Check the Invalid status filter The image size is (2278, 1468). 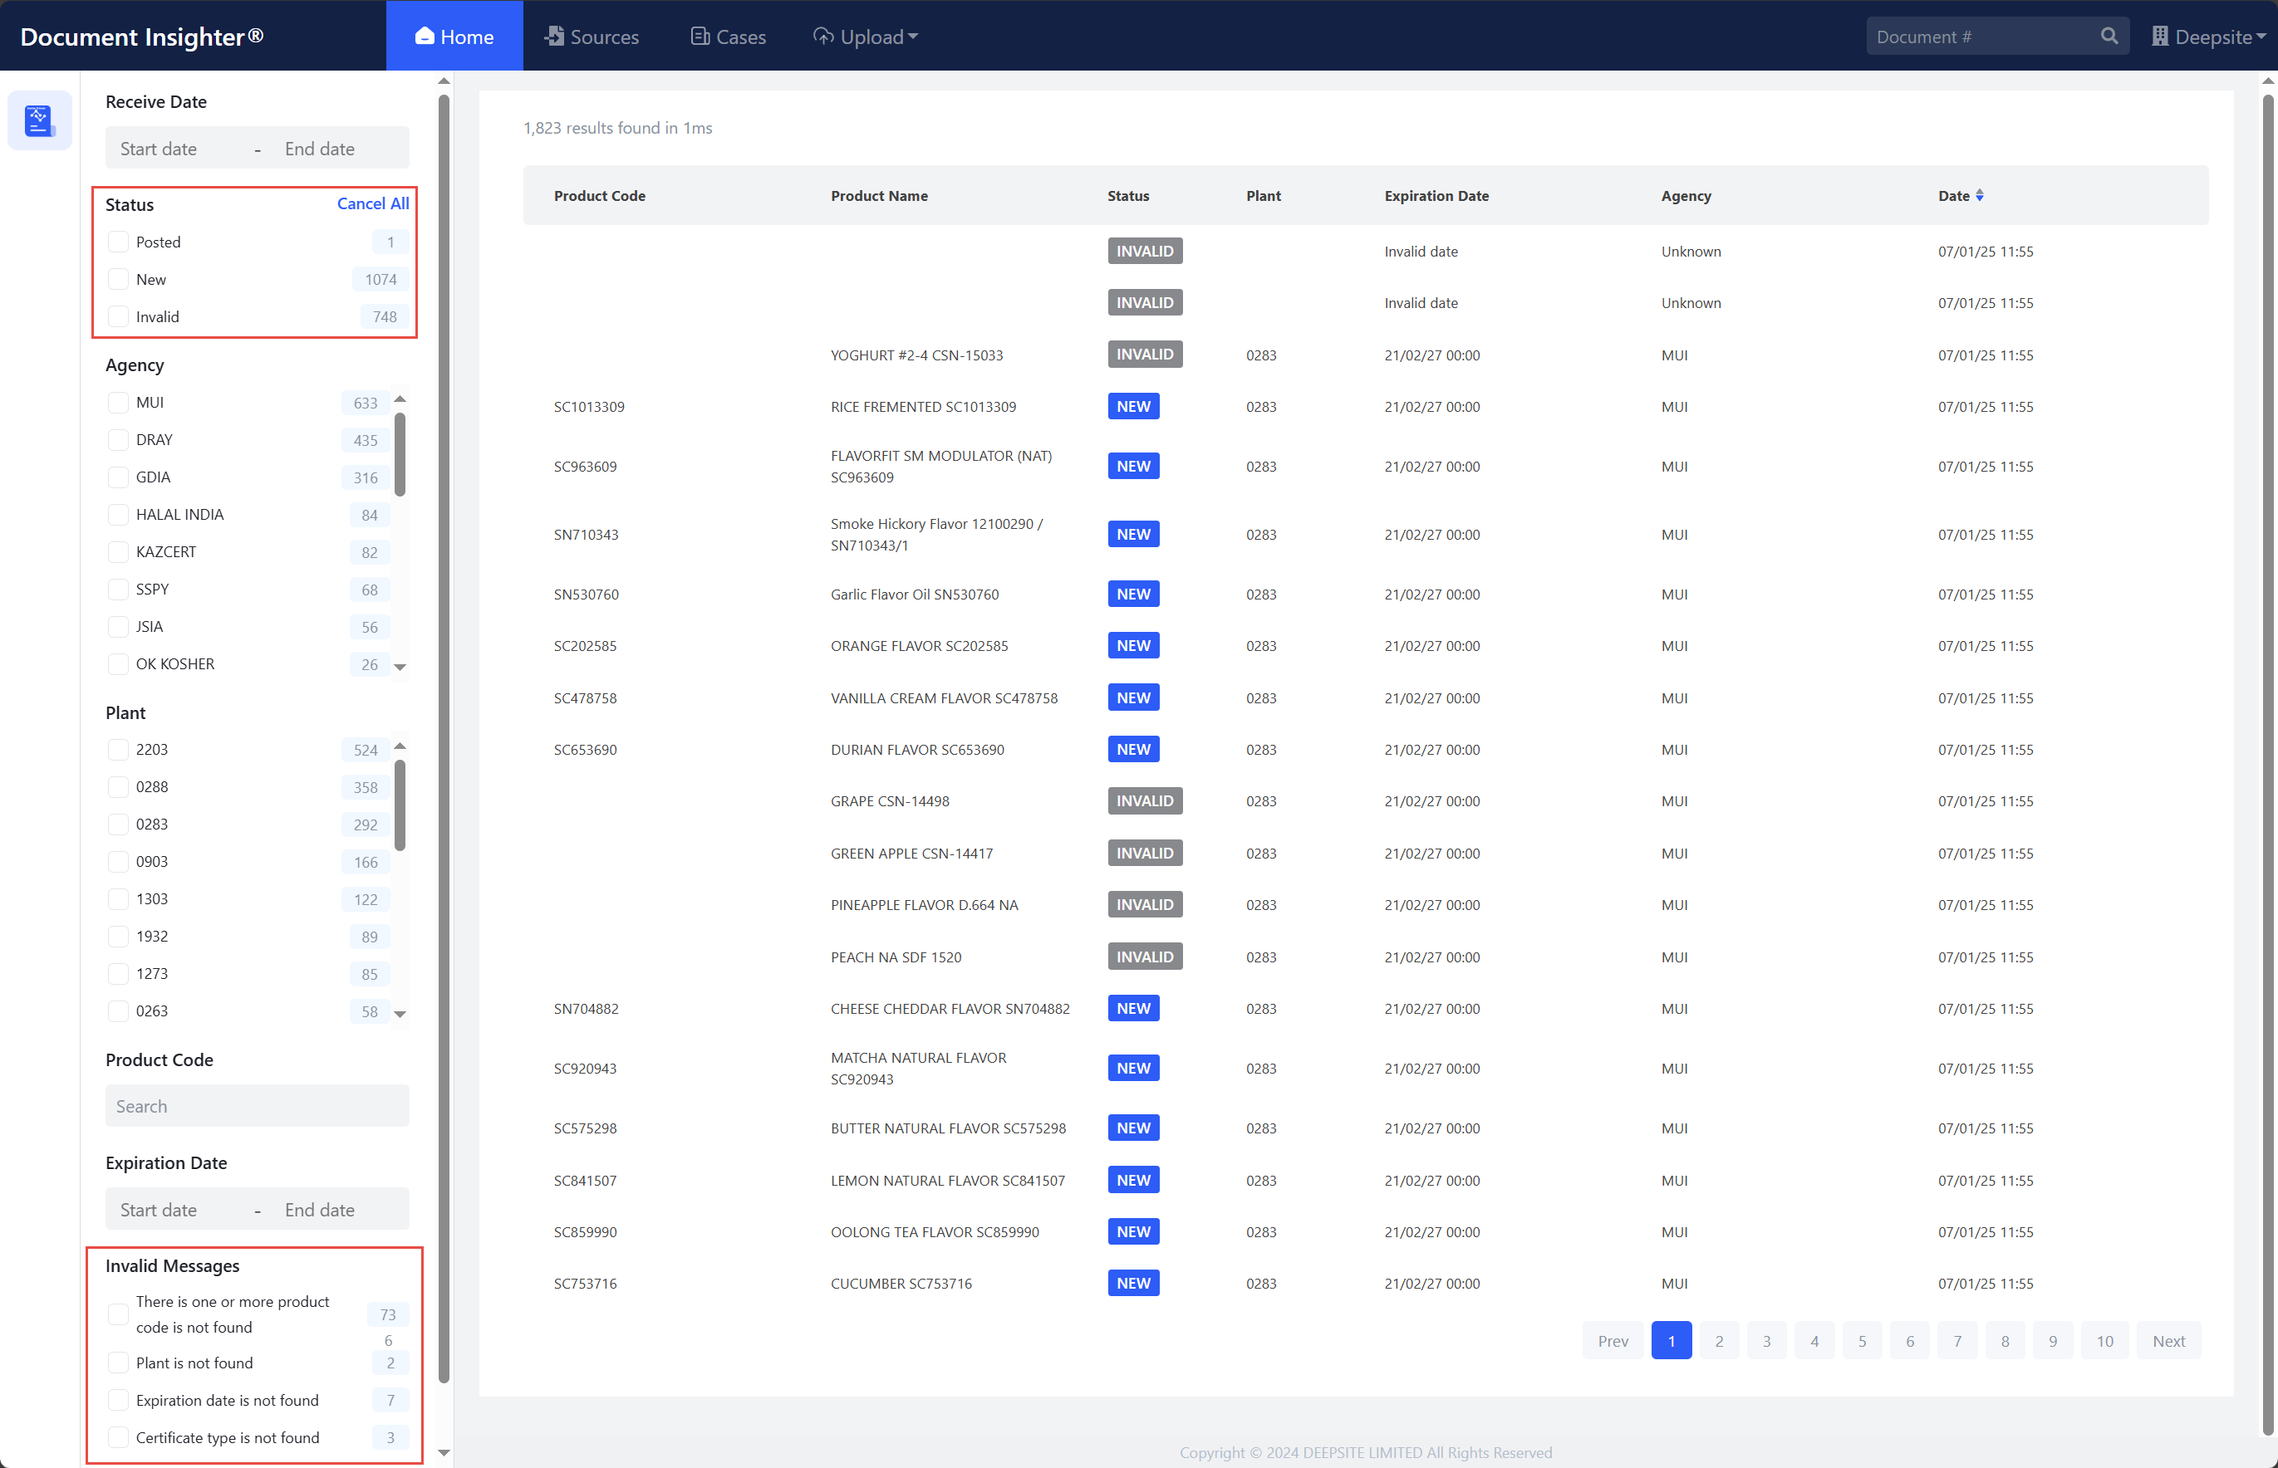[x=118, y=316]
